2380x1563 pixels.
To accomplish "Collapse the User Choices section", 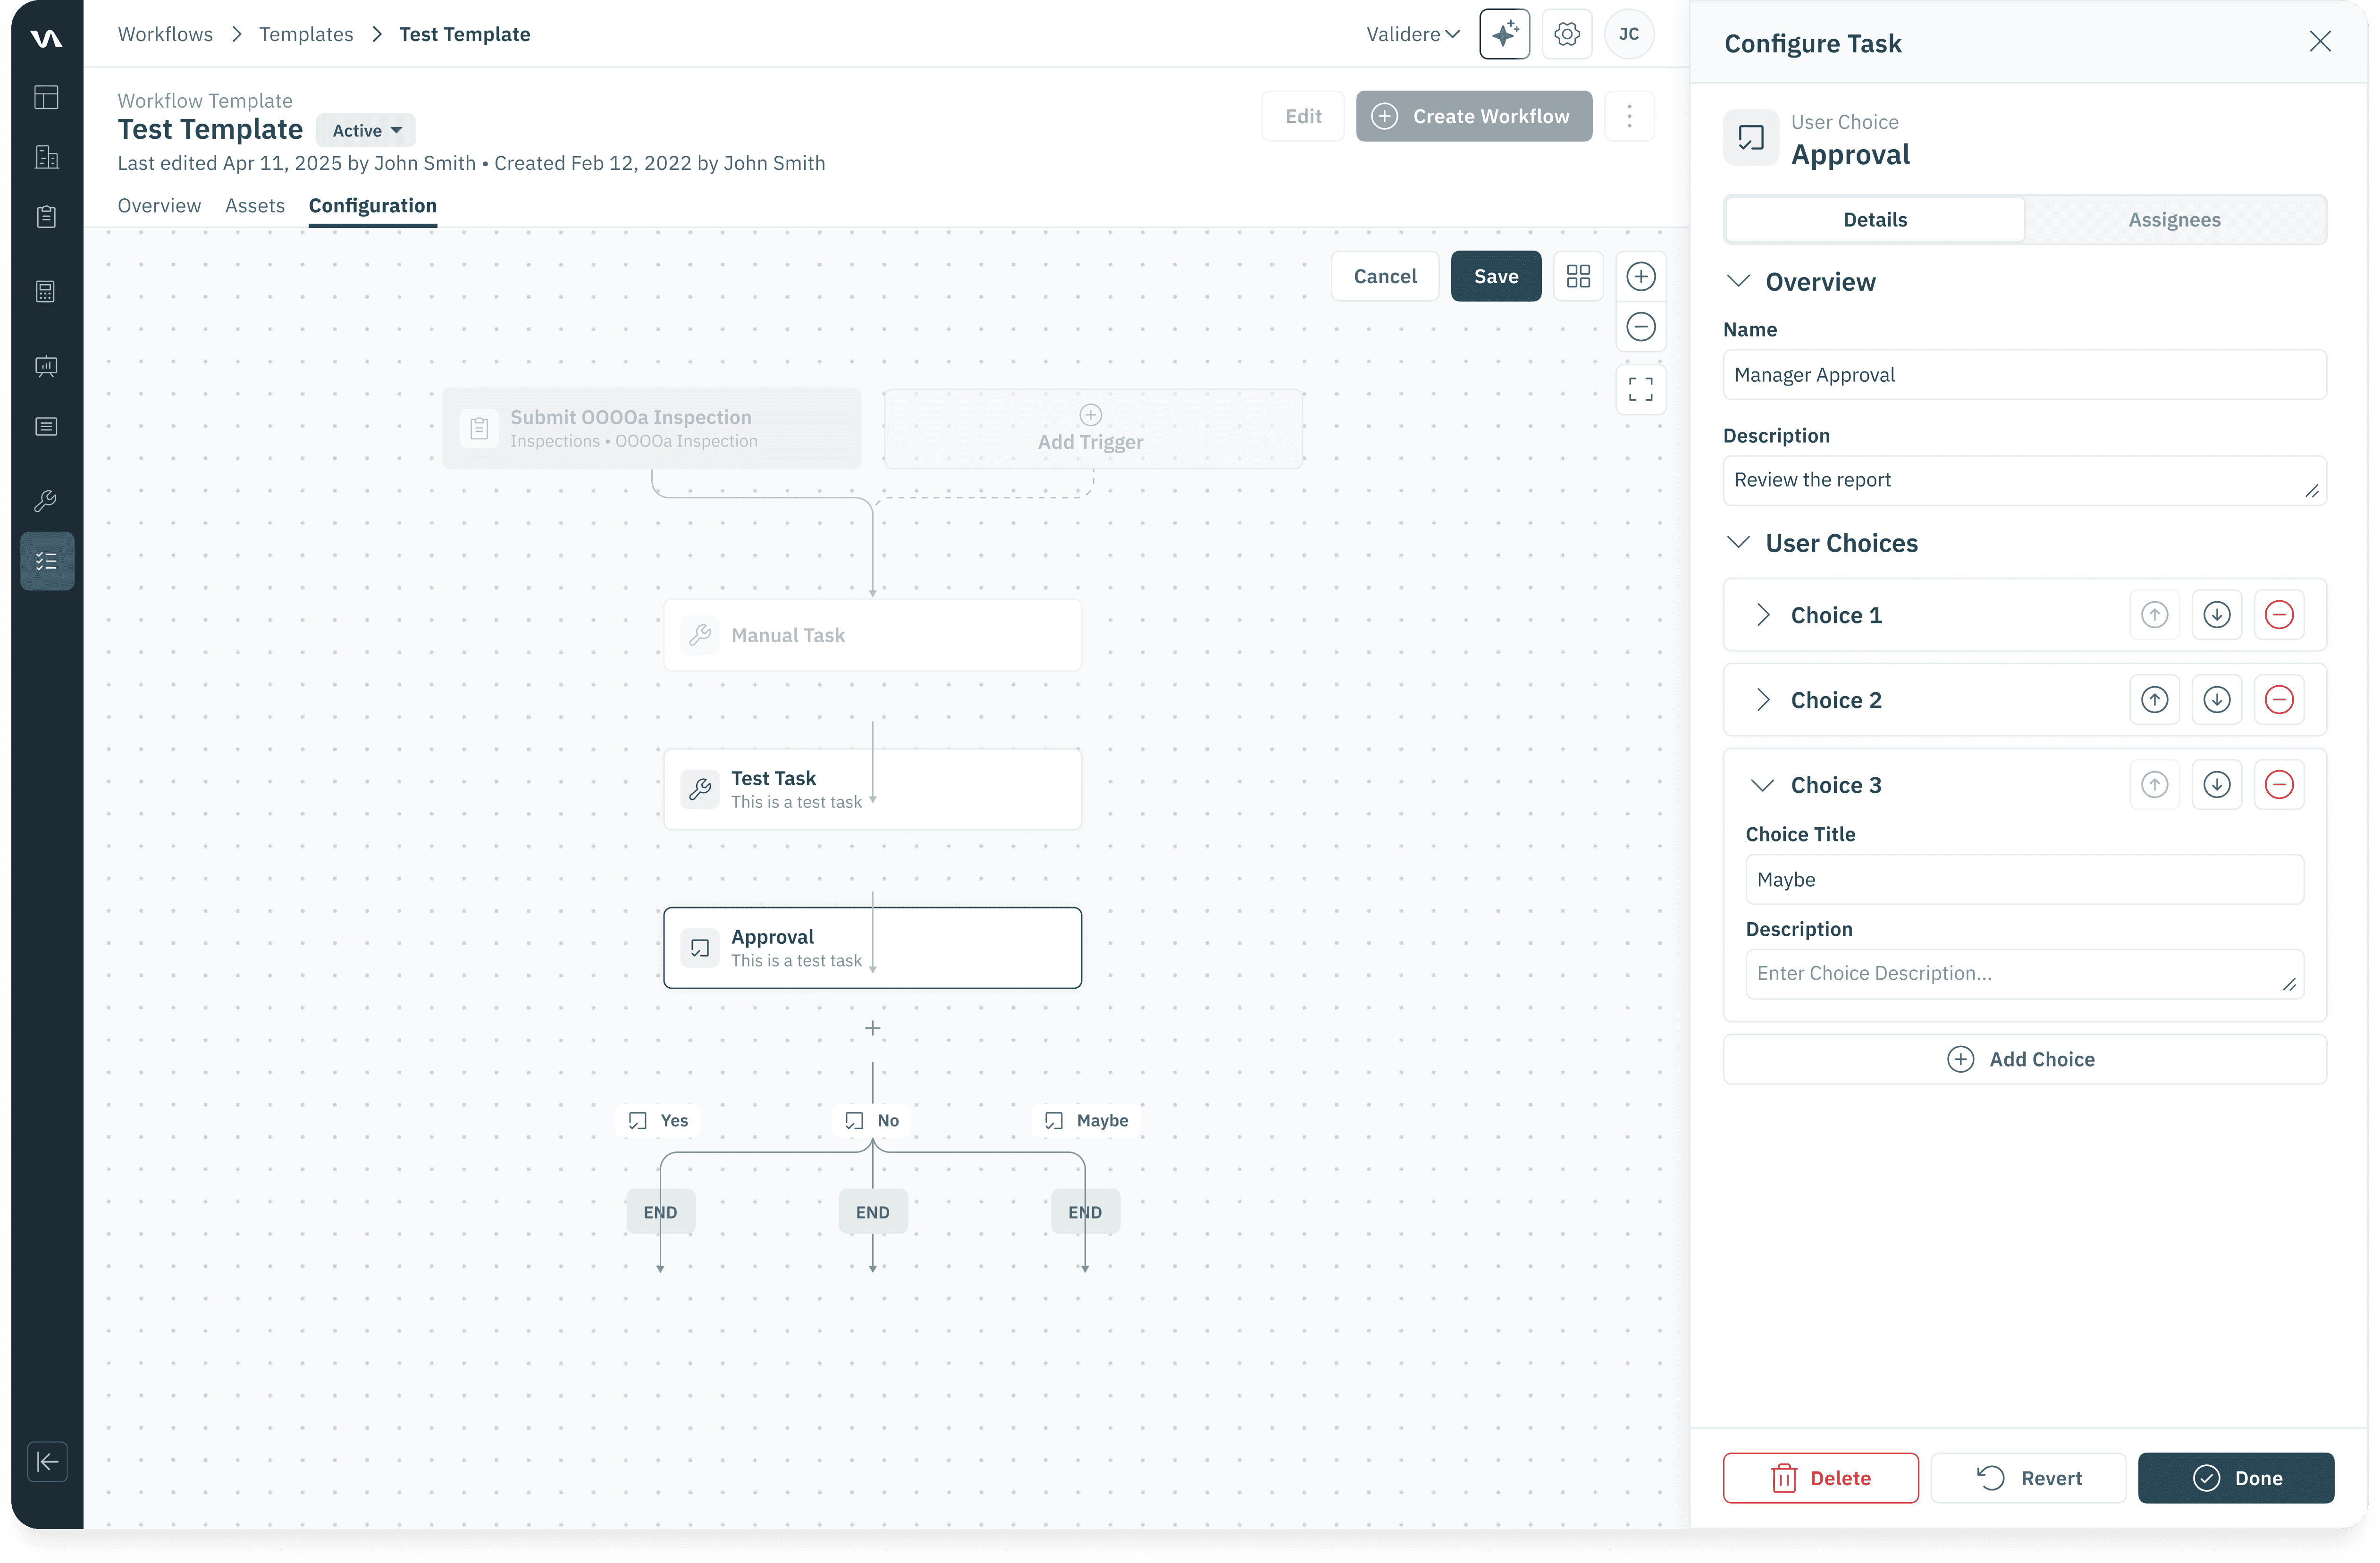I will (x=1739, y=542).
